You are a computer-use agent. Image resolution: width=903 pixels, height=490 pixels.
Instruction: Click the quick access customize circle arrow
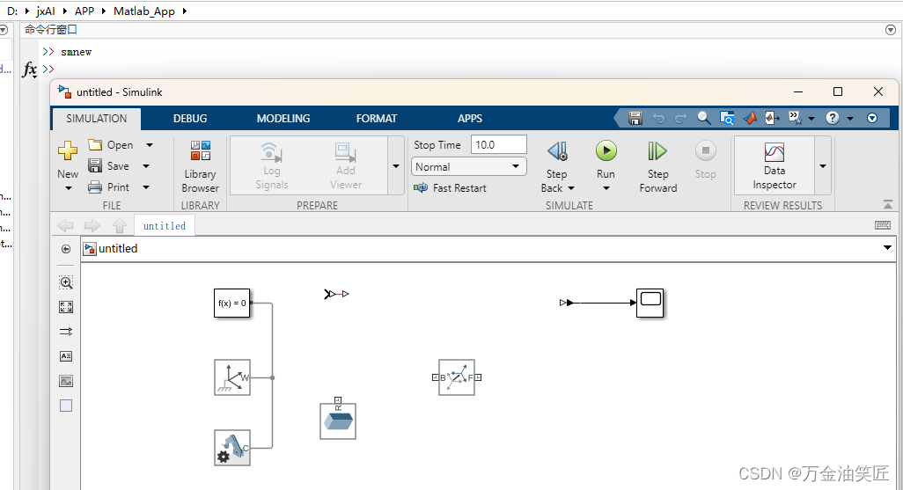coord(872,118)
